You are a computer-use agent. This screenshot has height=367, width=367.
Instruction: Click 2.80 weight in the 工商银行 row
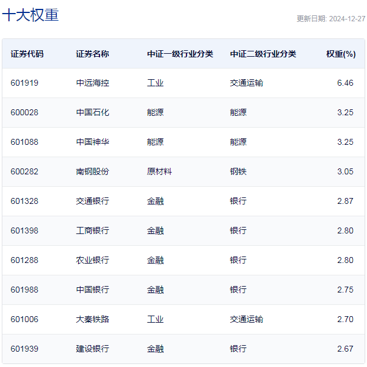345,230
